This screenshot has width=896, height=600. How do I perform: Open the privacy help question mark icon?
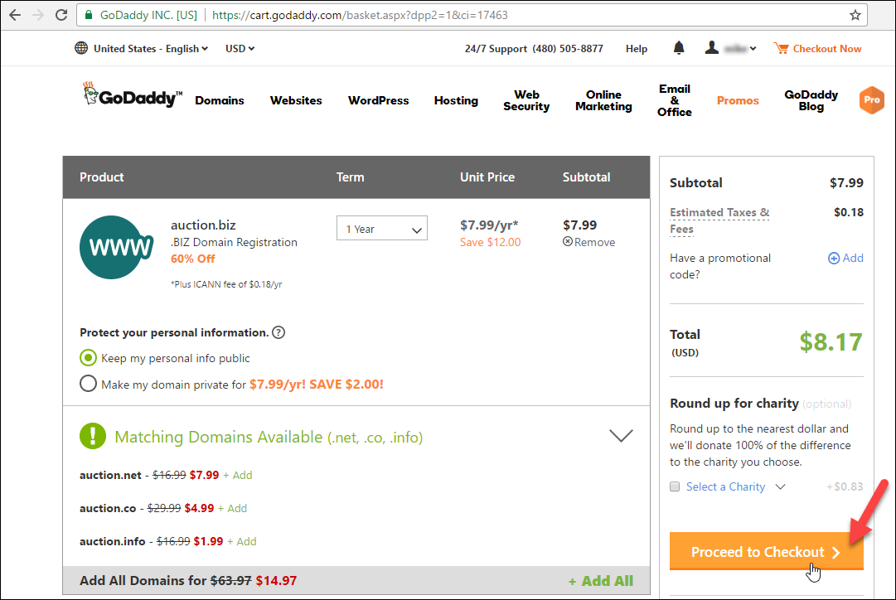[x=278, y=332]
